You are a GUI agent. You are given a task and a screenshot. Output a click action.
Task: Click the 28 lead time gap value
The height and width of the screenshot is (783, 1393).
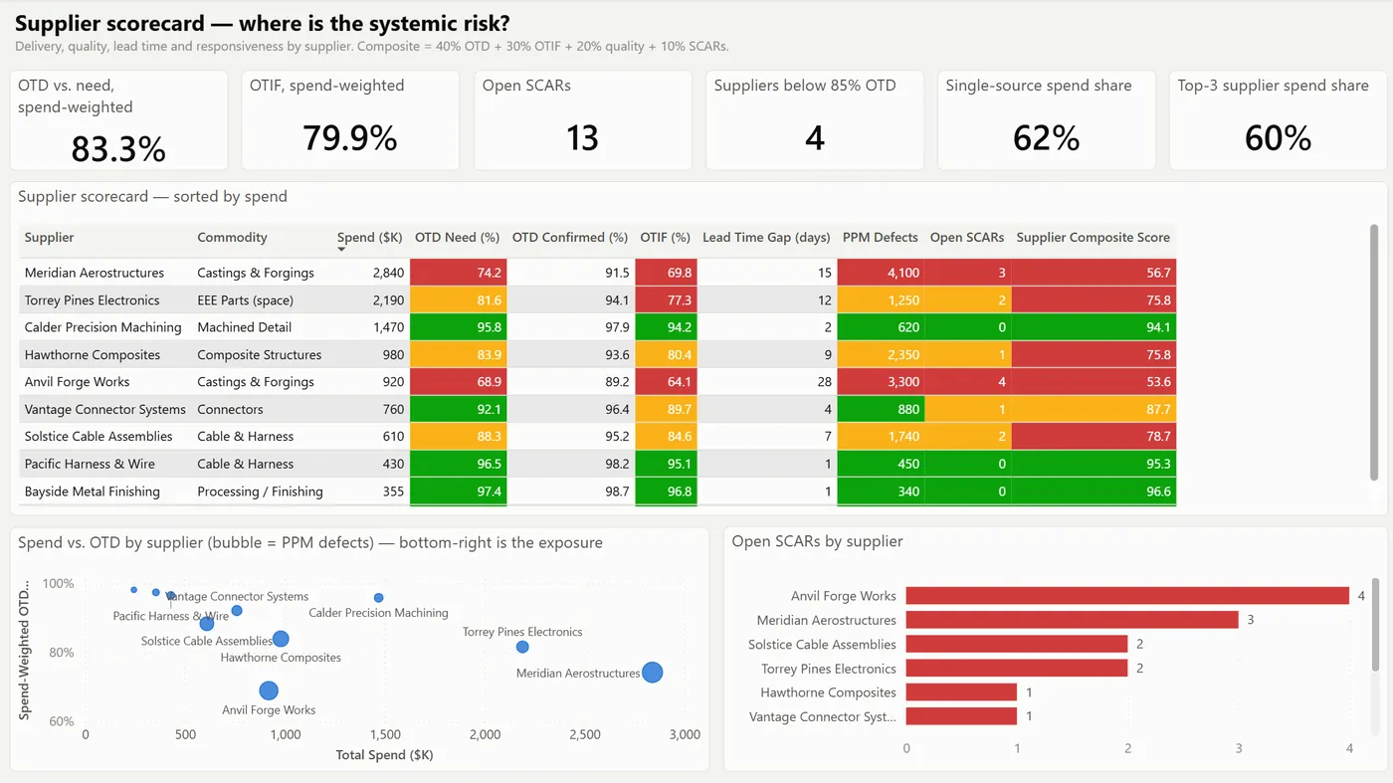[x=824, y=382]
